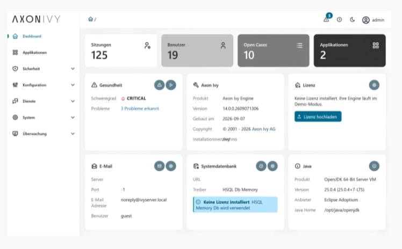Click the AXON IVY logo
Screen dimensions: 402x249
tap(37, 19)
